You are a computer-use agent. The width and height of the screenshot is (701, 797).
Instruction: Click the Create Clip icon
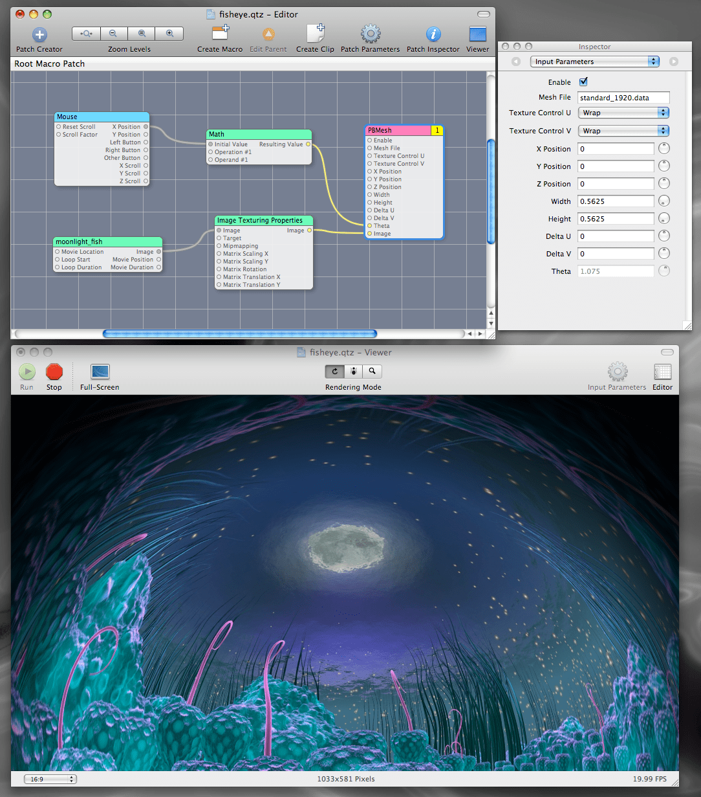(x=315, y=32)
